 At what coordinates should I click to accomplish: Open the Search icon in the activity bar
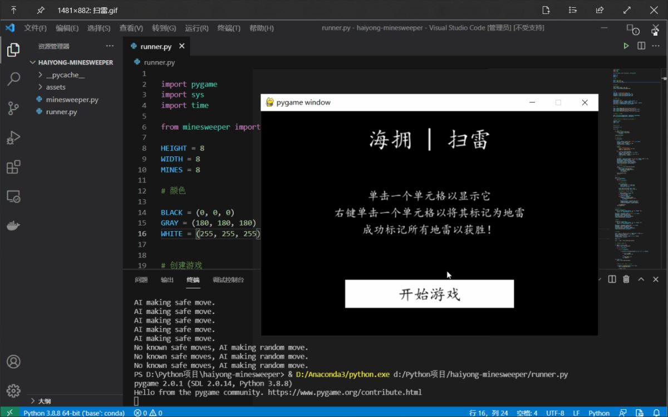click(13, 79)
